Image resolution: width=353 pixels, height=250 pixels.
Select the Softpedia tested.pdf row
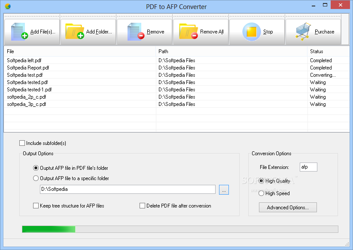coord(177,82)
